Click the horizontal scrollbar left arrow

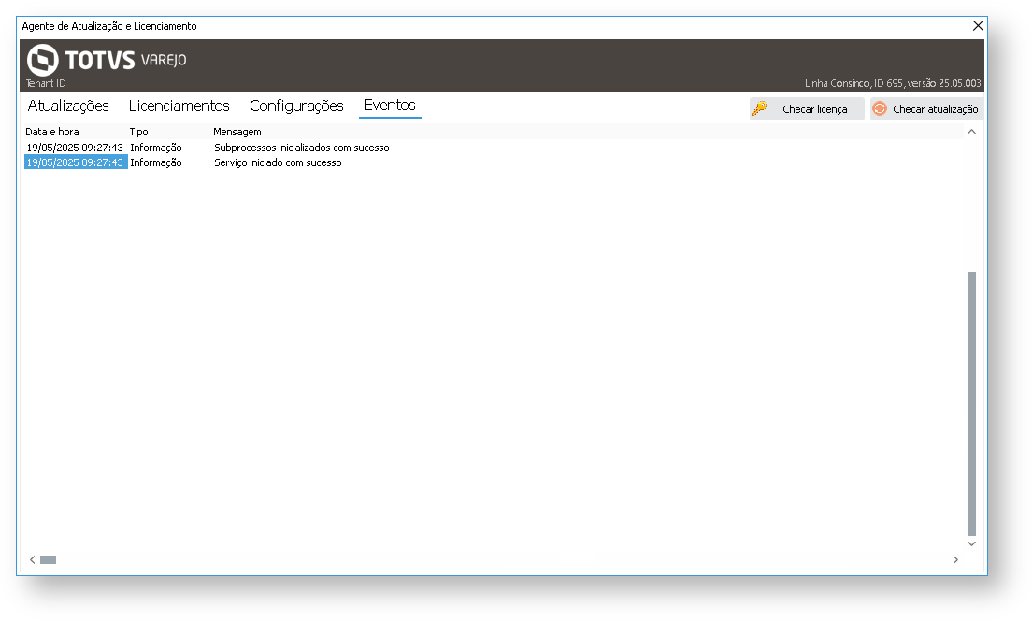coord(33,559)
